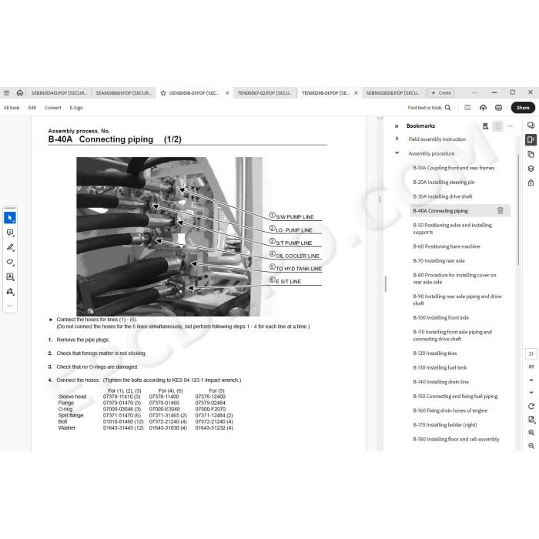The height and width of the screenshot is (539, 539).
Task: Open bookmark B-130 Installing fuel tank
Action: point(440,367)
